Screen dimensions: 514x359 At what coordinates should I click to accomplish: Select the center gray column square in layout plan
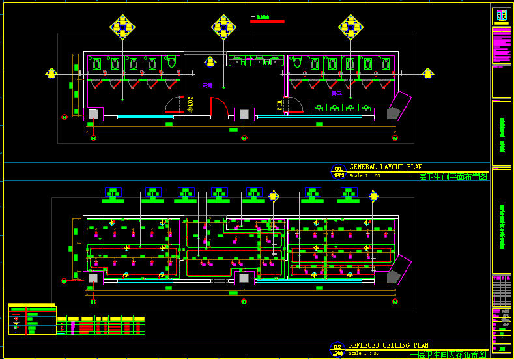coord(244,114)
